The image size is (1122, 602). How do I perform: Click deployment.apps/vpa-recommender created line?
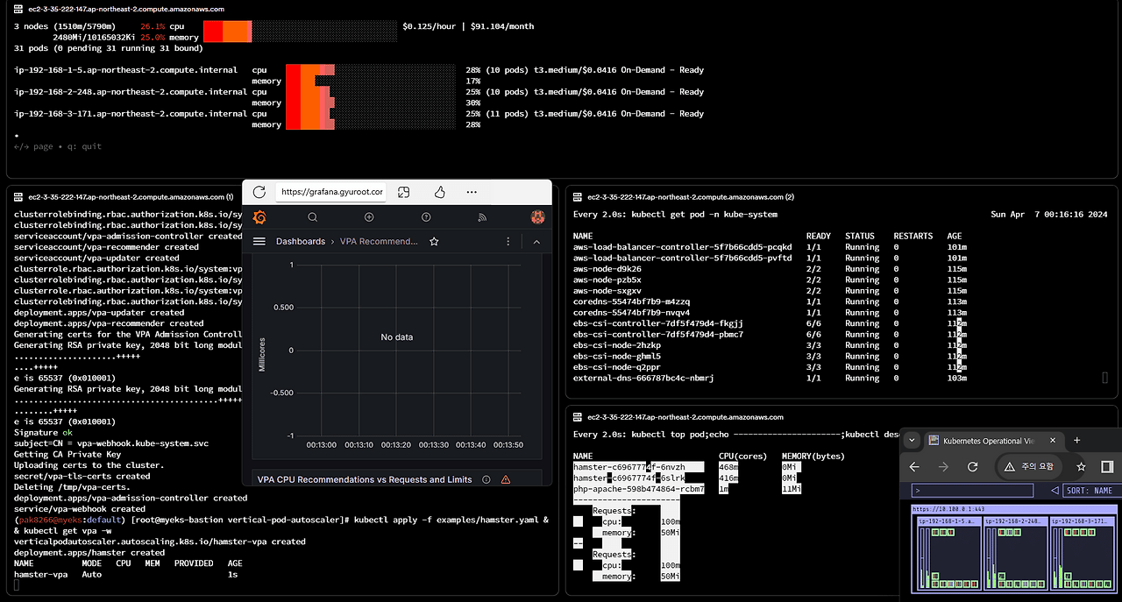pyautogui.click(x=109, y=323)
